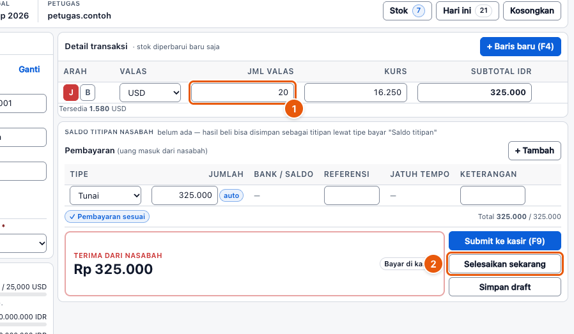Click the Simpan draft button
Screen dimensions: 574x334
click(x=505, y=287)
